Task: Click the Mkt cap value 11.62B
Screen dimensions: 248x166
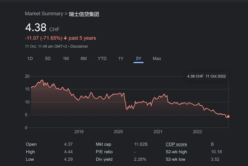Action: tap(141, 144)
